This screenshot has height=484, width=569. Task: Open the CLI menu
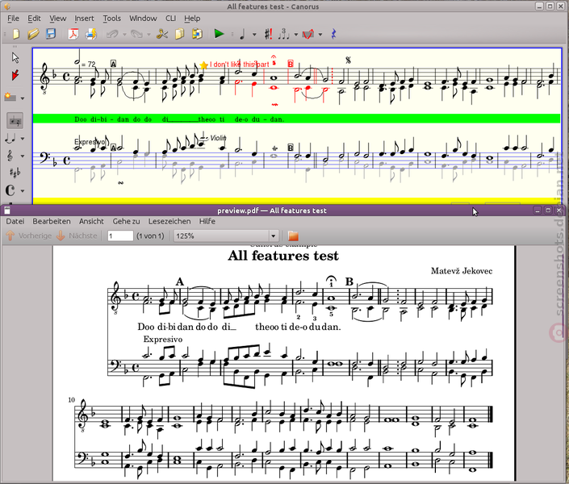coord(170,18)
